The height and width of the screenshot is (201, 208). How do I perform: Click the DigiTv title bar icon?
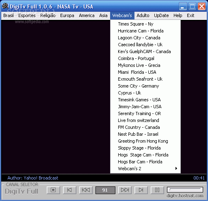[x=5, y=6]
